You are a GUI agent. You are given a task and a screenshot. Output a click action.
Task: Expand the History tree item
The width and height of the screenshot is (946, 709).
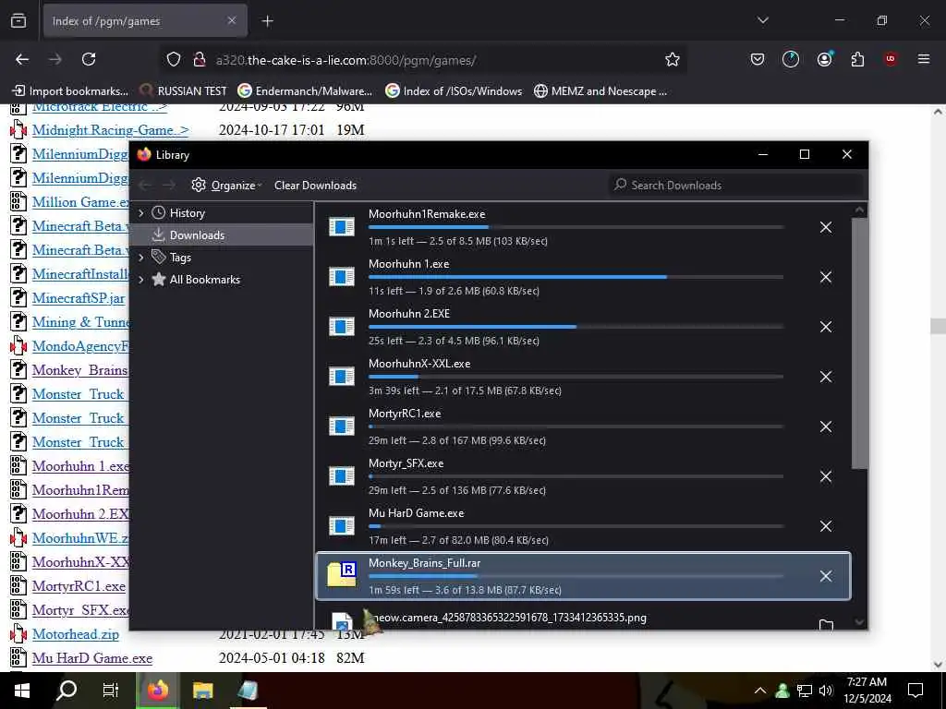tap(141, 213)
